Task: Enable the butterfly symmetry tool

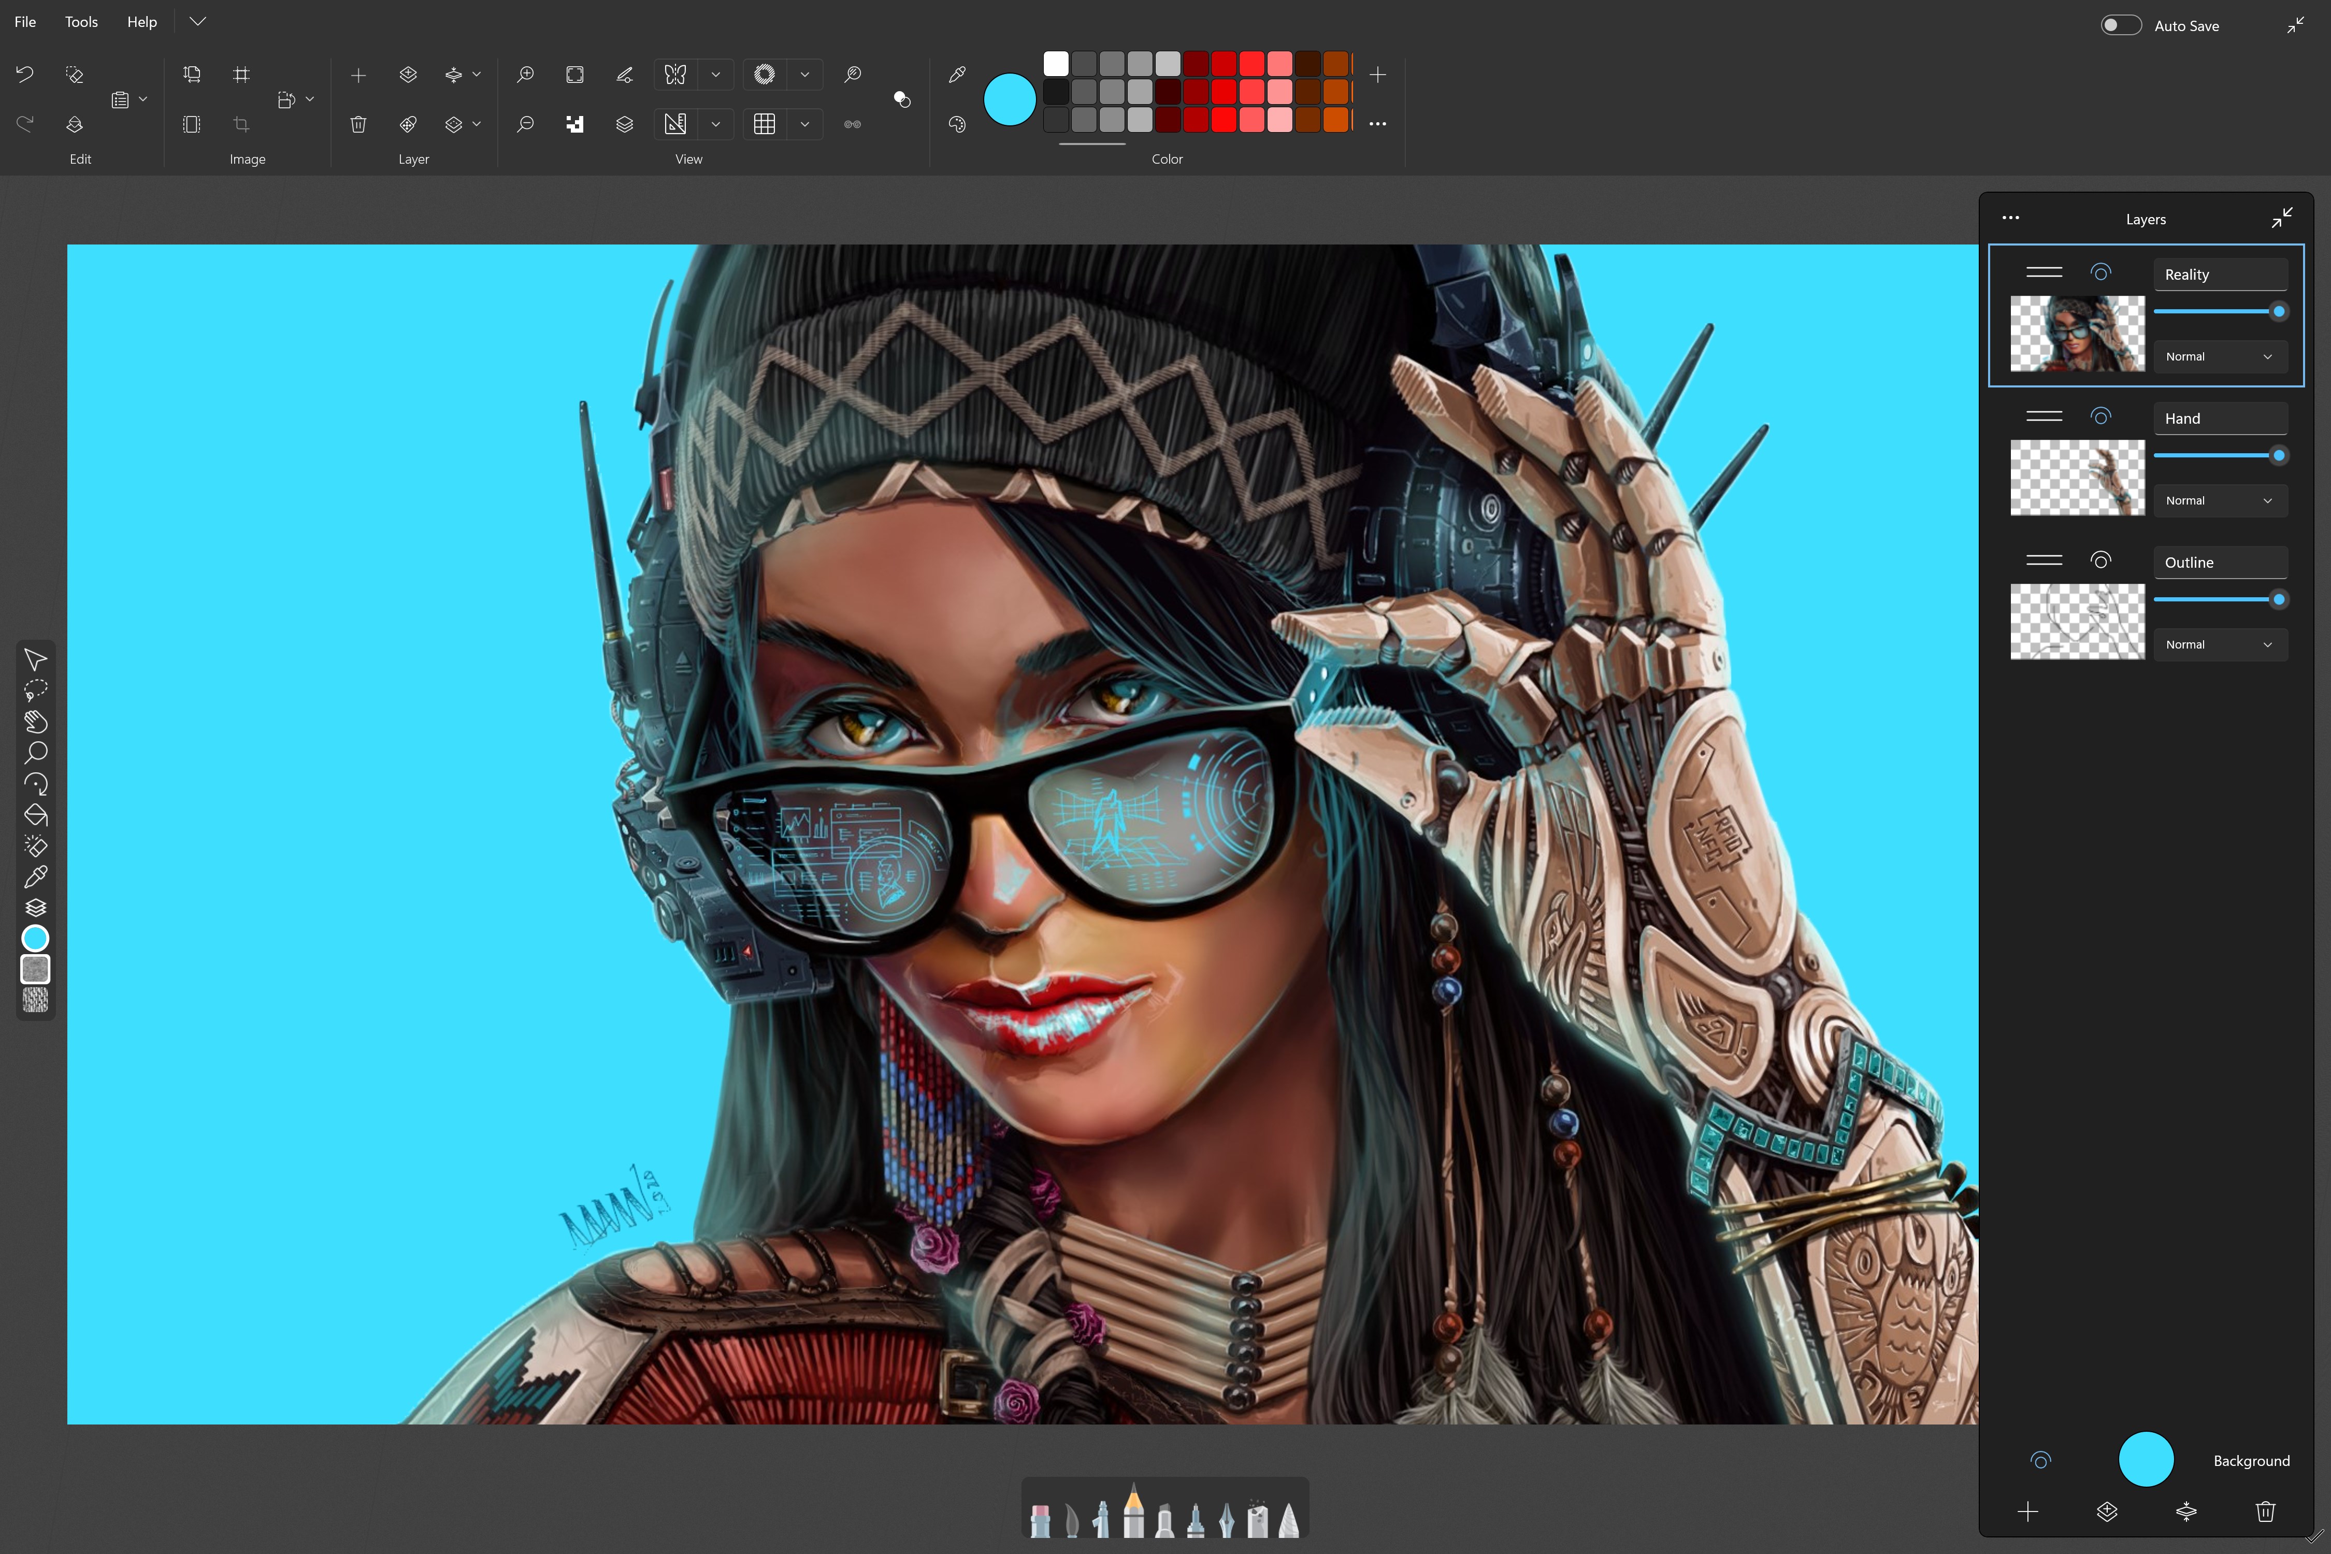Action: pyautogui.click(x=675, y=74)
